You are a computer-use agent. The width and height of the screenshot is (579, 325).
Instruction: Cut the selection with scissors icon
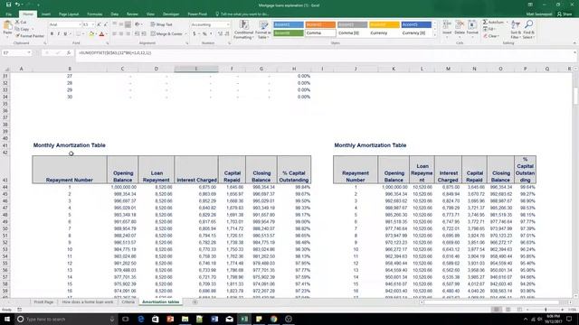[21, 23]
